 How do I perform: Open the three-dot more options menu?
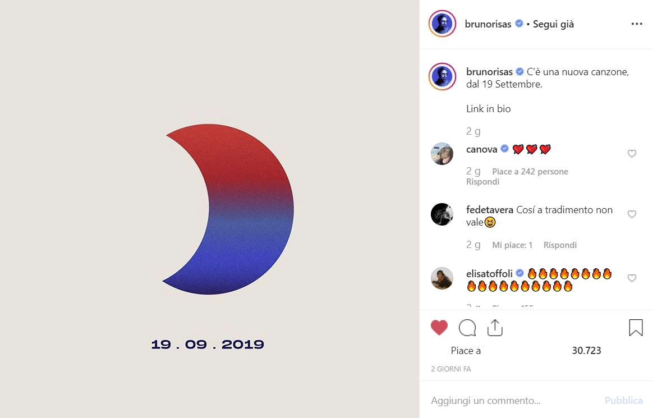pyautogui.click(x=637, y=24)
